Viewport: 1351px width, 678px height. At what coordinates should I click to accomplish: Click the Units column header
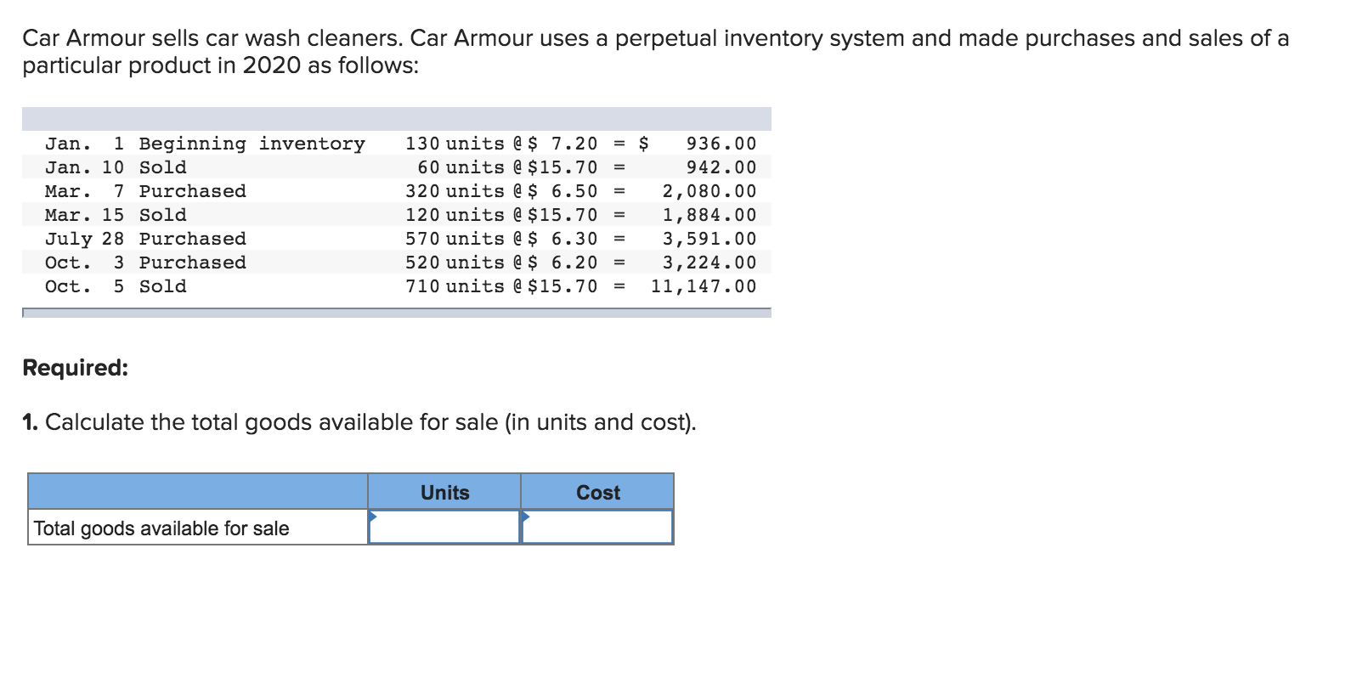tap(444, 492)
